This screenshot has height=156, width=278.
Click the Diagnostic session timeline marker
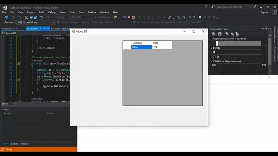click(217, 43)
